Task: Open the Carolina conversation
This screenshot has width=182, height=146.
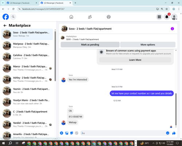Action: (27, 57)
